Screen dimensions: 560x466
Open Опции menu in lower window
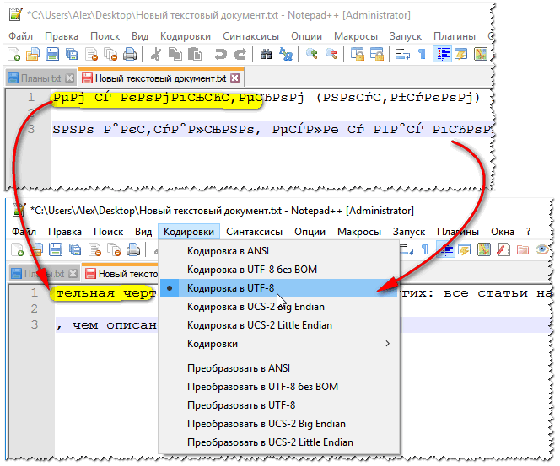tap(310, 232)
